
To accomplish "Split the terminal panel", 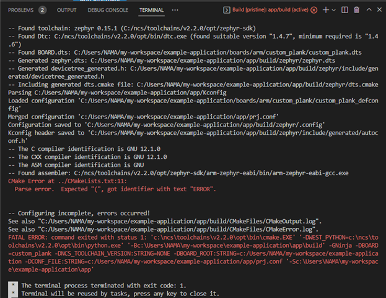I will [x=344, y=10].
